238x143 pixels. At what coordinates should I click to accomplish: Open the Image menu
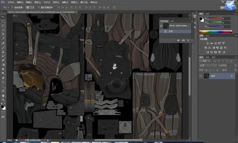(29, 2)
